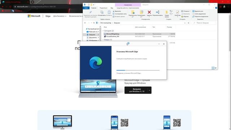Click browser reload button

[10, 6]
